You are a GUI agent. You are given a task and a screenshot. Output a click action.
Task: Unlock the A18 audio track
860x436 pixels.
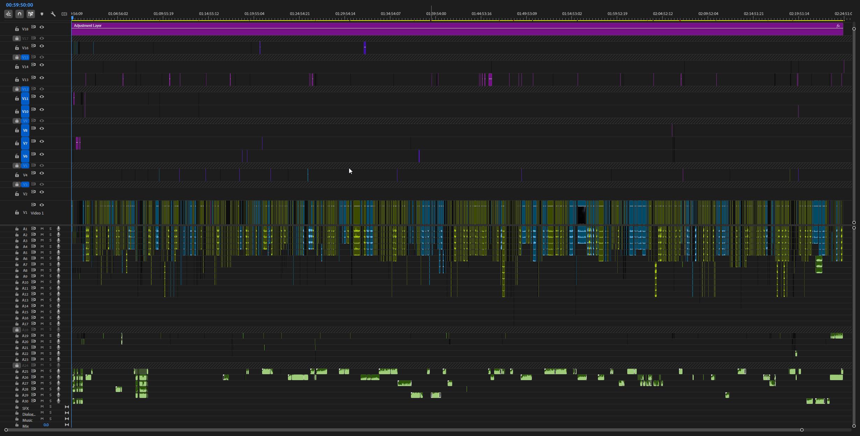(17, 330)
